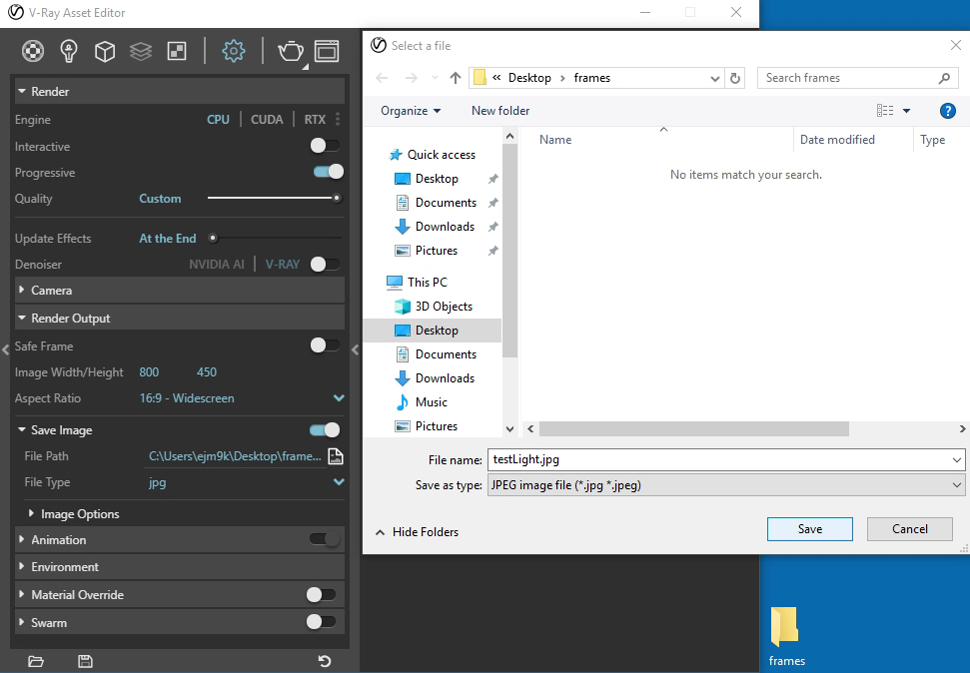Go back in the file dialog

[382, 78]
